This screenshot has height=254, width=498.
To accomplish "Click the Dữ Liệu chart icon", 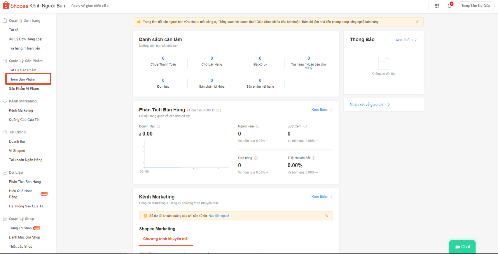I will [5, 172].
